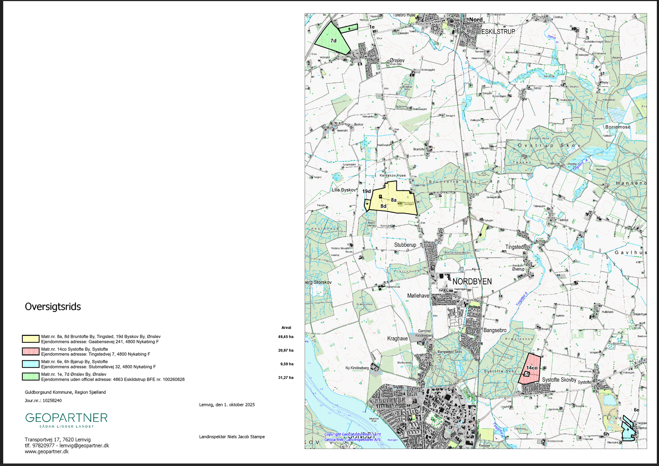Open the www.geopartner.dk website link
Screen dimensions: 659x466
point(46,451)
